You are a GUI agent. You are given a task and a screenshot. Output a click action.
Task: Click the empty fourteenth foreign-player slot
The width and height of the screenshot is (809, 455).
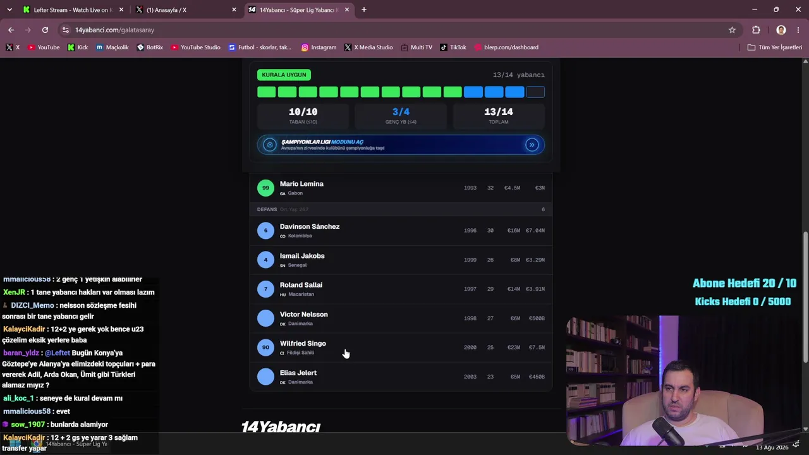tap(535, 92)
